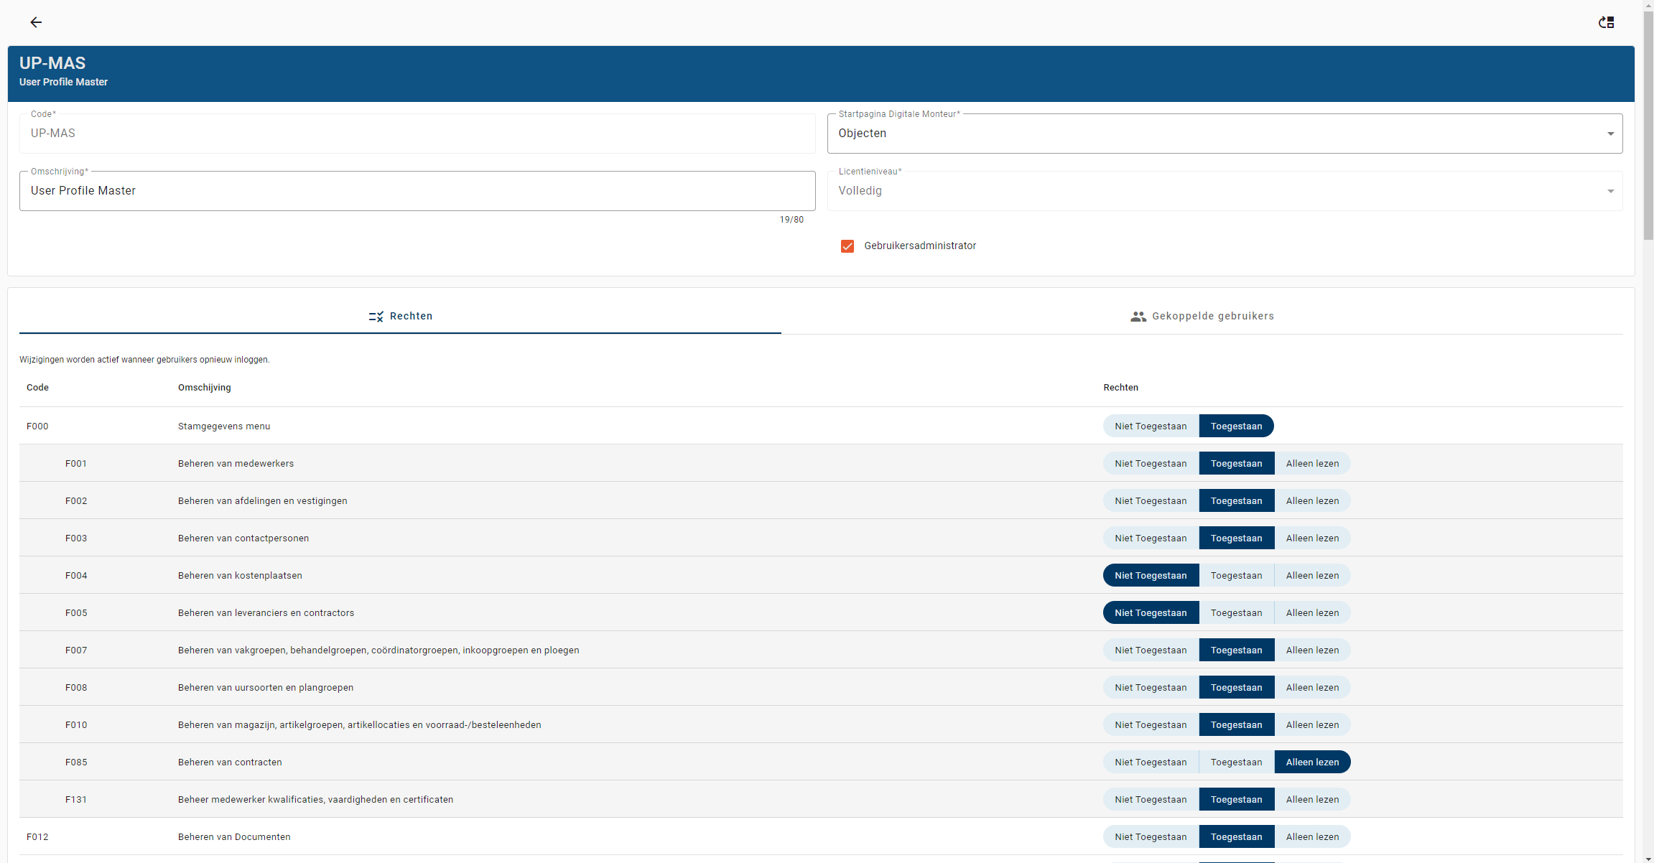Uncheck the Gebruikersadministrator checkbox
1654x863 pixels.
pos(847,246)
